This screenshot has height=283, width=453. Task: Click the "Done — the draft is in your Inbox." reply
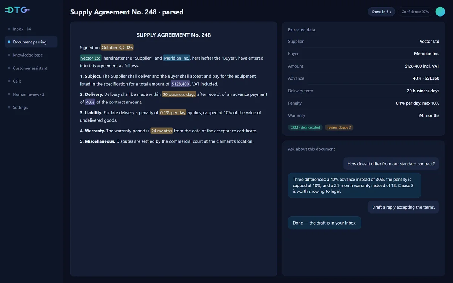(x=325, y=223)
